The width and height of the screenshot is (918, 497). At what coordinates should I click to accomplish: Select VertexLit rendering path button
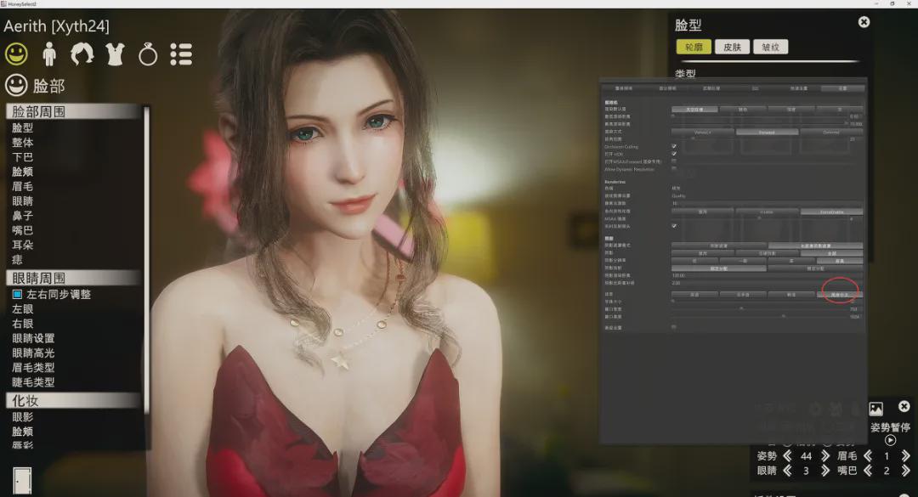click(703, 133)
